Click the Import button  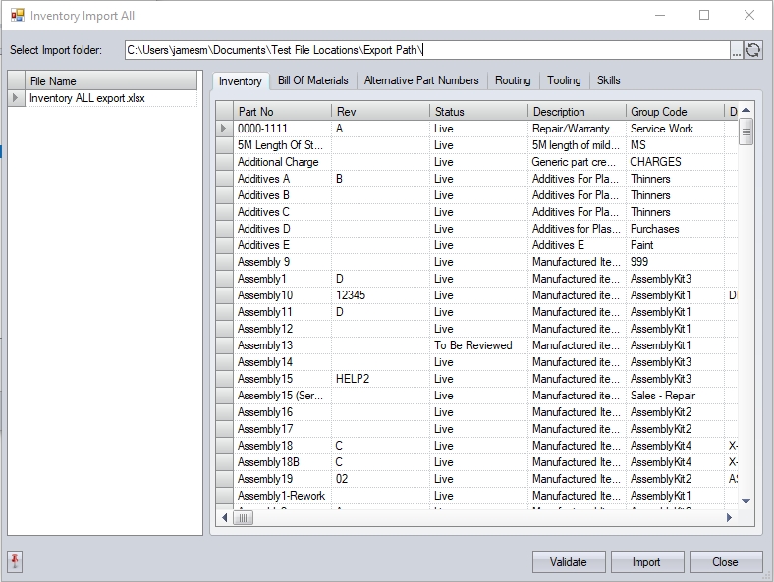[646, 562]
